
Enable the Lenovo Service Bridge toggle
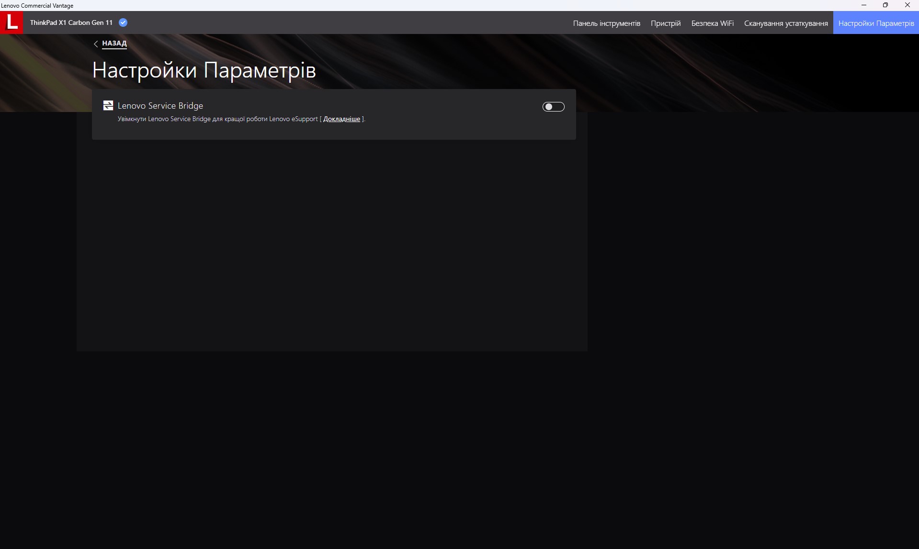point(553,107)
